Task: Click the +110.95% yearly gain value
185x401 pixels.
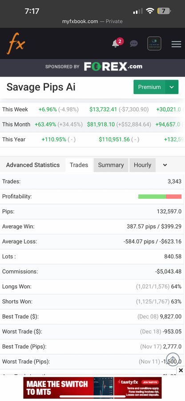Action: click(53, 139)
